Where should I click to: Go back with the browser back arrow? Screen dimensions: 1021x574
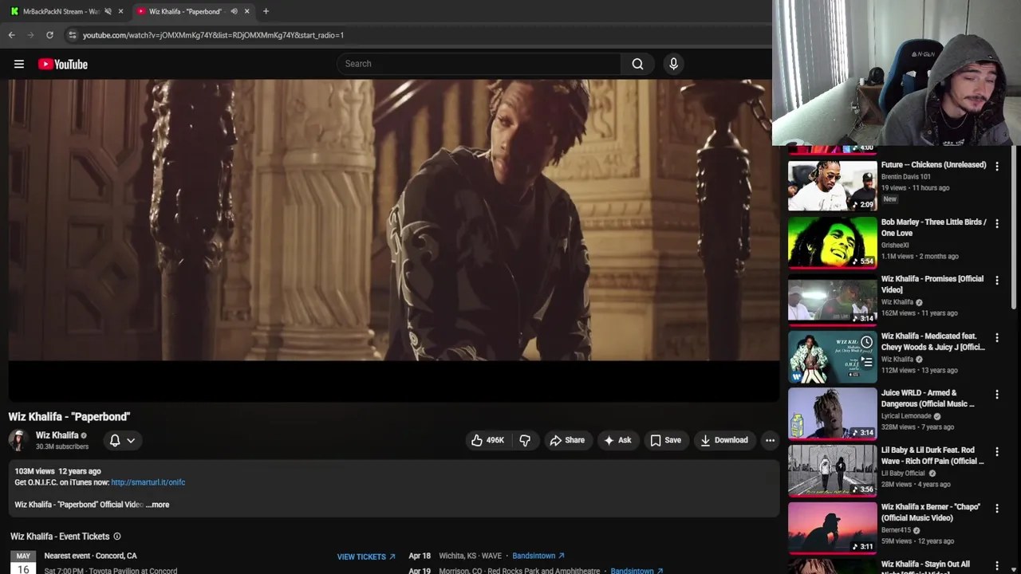point(12,35)
